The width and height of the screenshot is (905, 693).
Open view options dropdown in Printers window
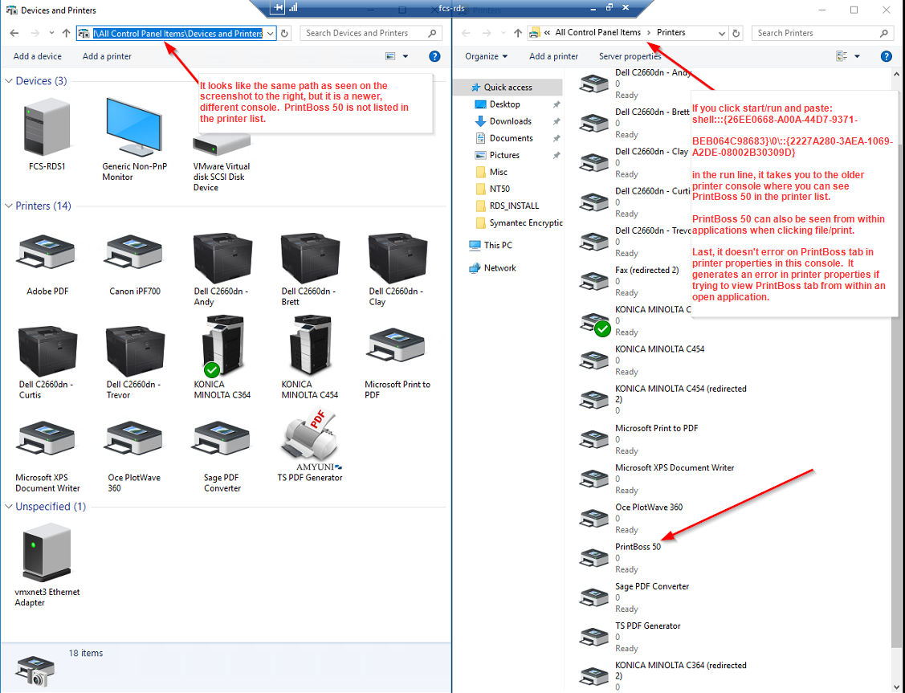(857, 56)
